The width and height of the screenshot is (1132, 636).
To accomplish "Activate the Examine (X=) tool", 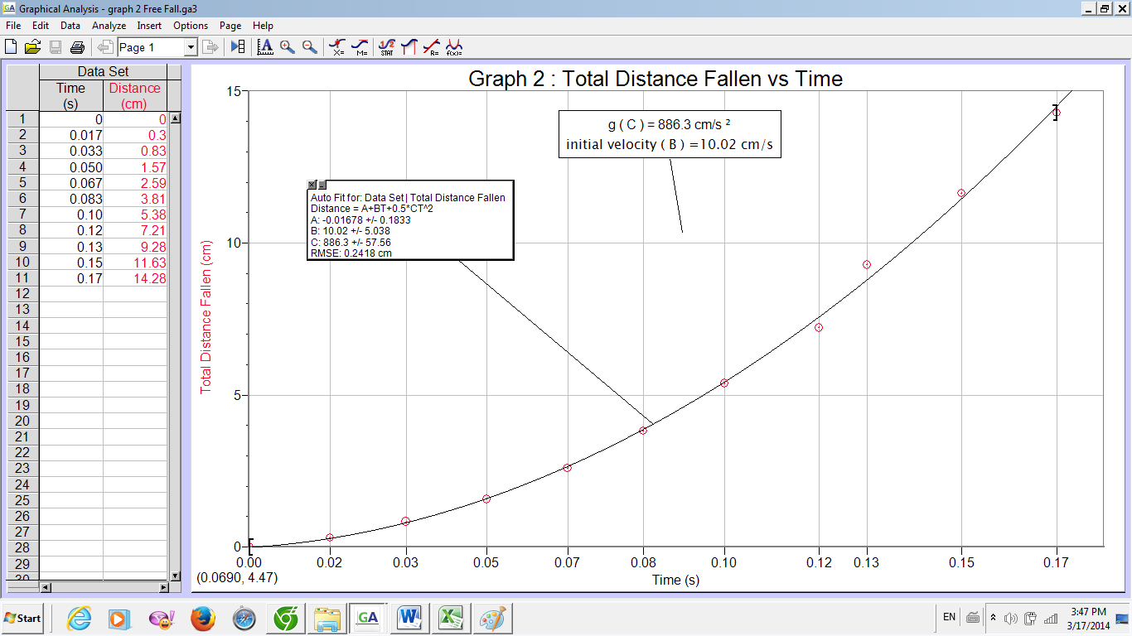I will tap(337, 47).
